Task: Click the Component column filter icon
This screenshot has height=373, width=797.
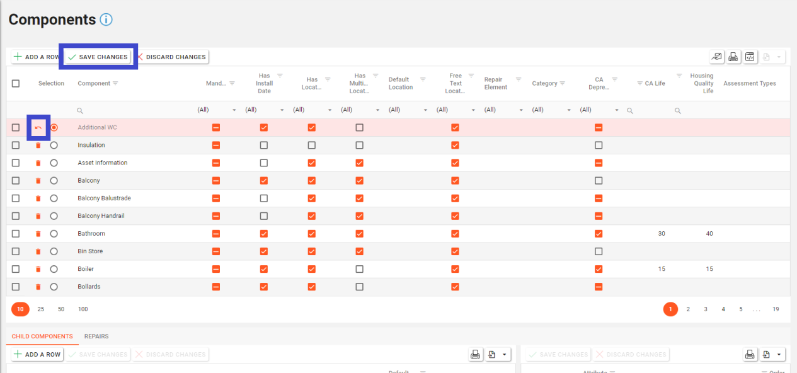Action: coord(115,83)
